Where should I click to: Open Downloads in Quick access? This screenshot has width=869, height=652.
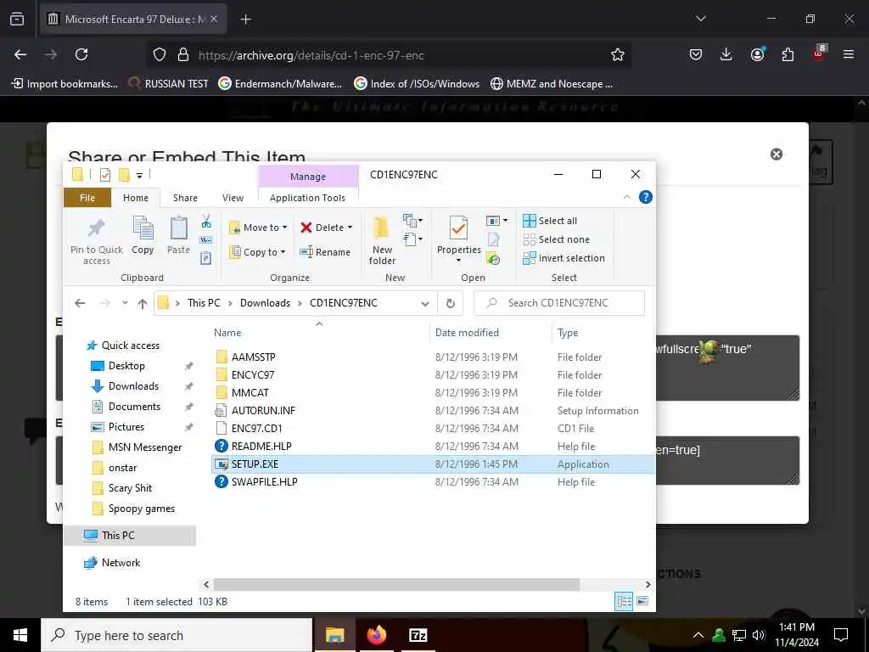pyautogui.click(x=133, y=386)
